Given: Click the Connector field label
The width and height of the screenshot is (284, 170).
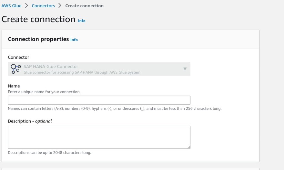Looking at the screenshot, I should coord(18,57).
